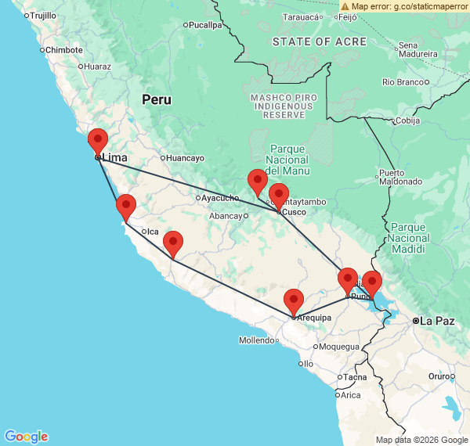Select the Parque Nacional del Manu label
This screenshot has width=470, height=446.
click(x=289, y=160)
